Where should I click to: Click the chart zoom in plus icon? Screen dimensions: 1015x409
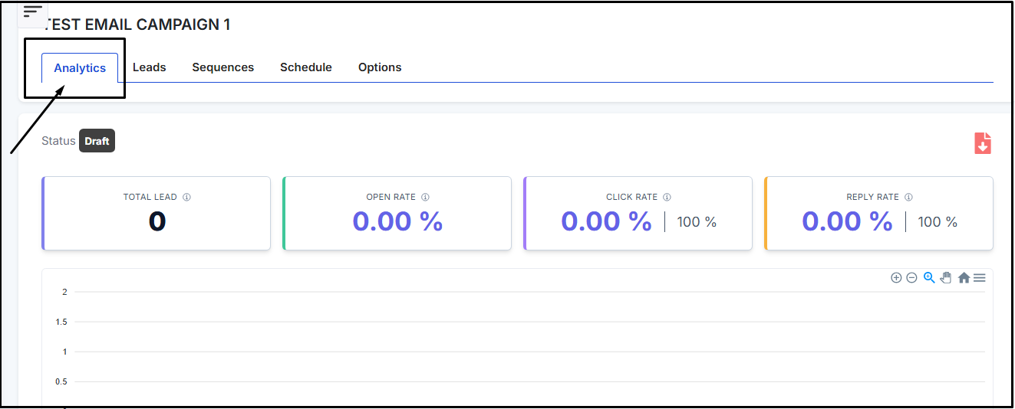pos(895,278)
